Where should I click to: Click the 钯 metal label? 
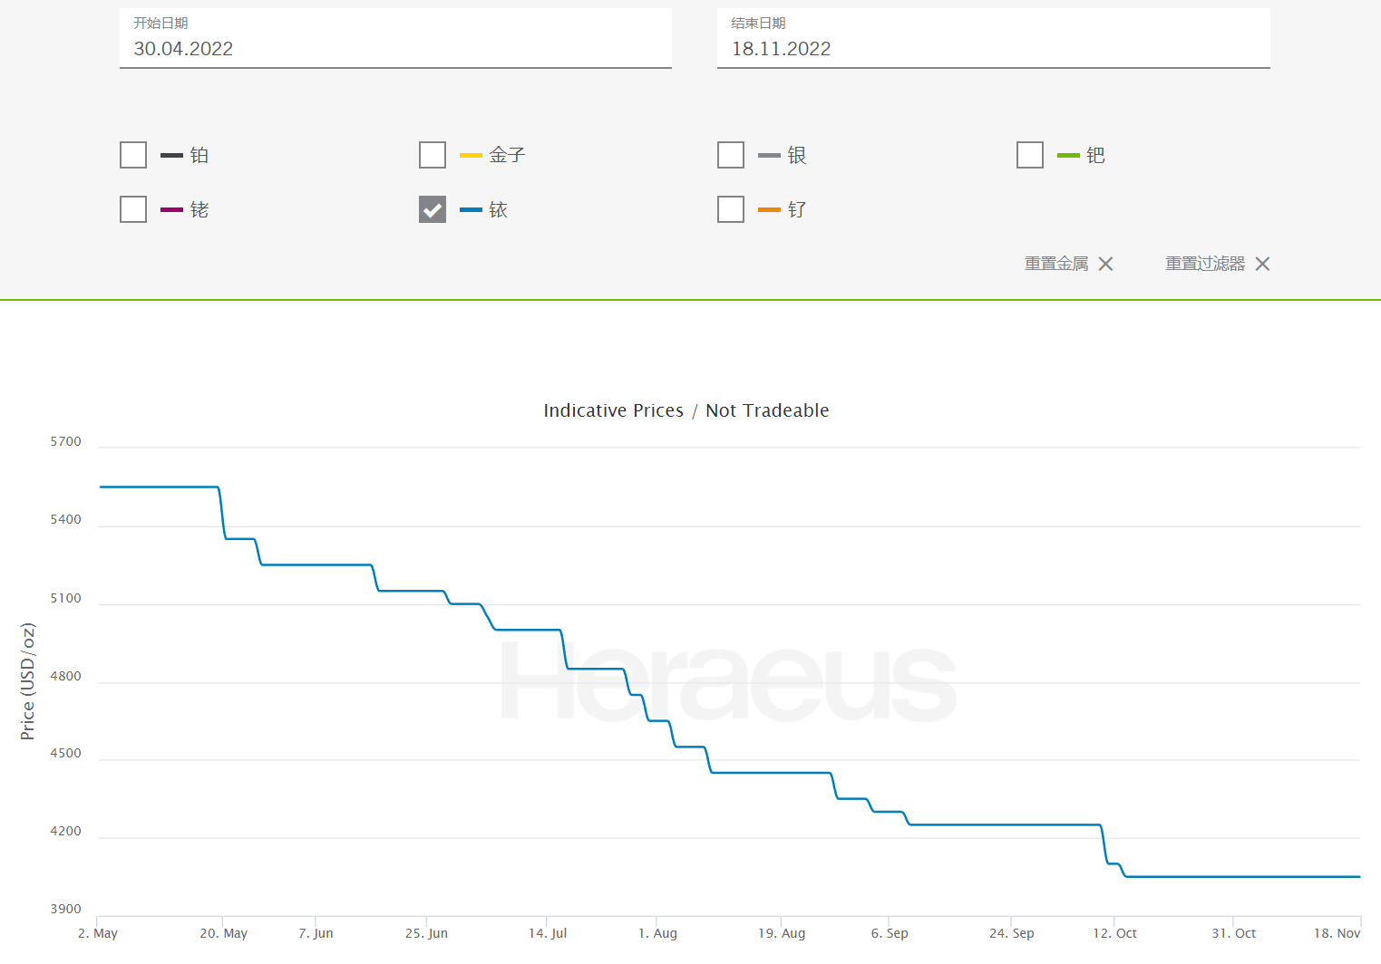[x=1096, y=155]
